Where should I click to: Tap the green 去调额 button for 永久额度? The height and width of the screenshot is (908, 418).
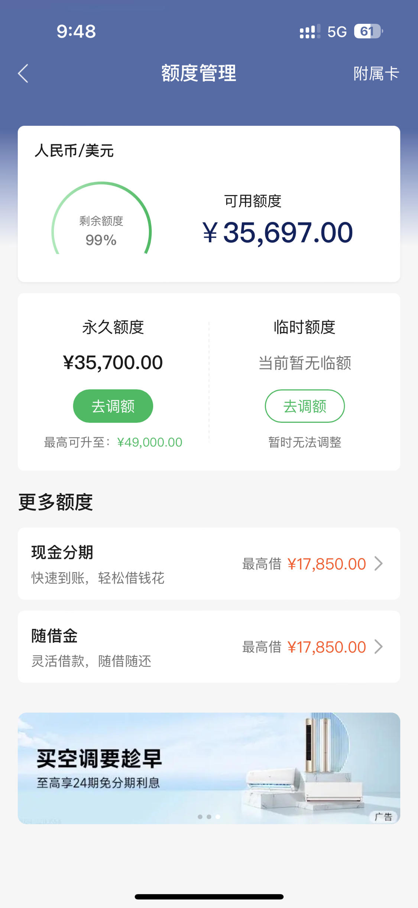pos(113,406)
